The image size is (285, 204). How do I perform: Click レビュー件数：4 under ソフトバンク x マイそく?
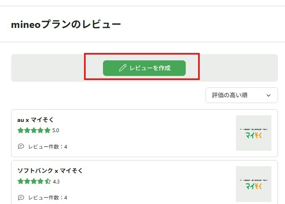pyautogui.click(x=47, y=197)
